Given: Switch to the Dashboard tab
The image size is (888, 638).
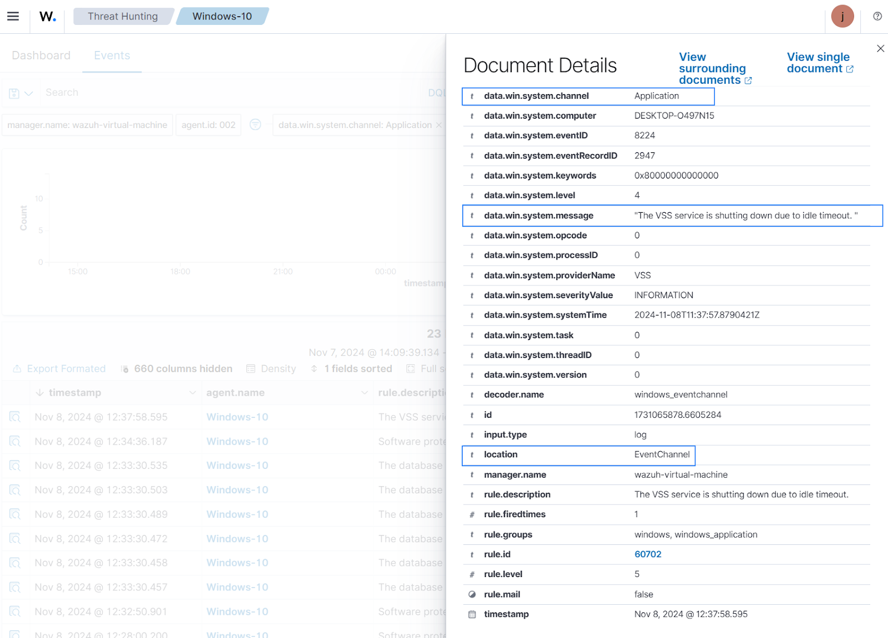Looking at the screenshot, I should [x=41, y=55].
